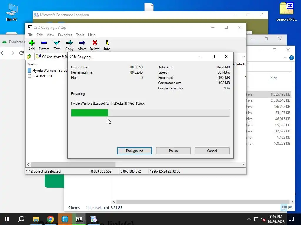The height and width of the screenshot is (225, 301).
Task: Open File Explorer from the taskbar
Action: coord(36,219)
